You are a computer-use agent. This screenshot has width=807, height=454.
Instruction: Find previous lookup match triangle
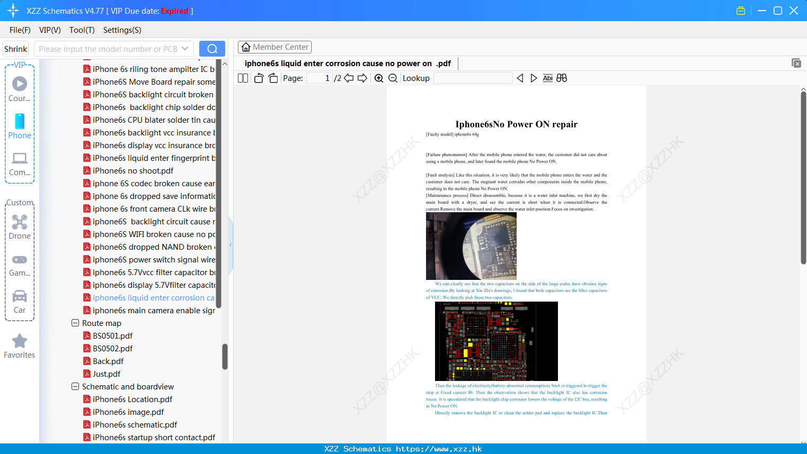coord(520,78)
